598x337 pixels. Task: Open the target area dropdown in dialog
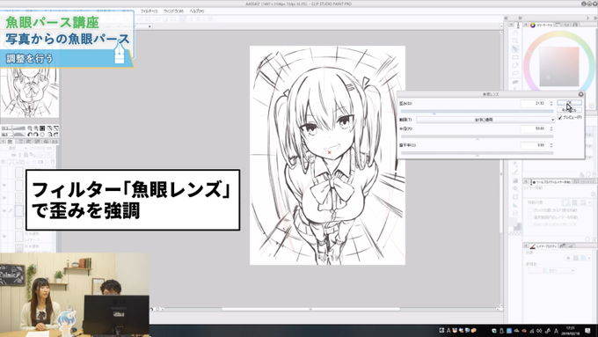pos(485,120)
